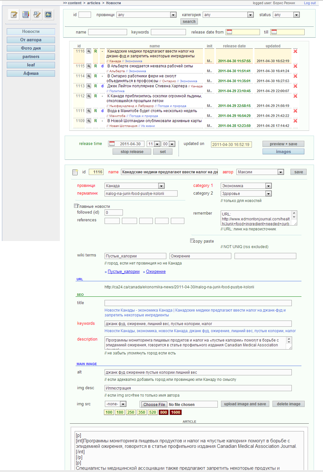This screenshot has height=472, width=323.
Task: Click the images button
Action: point(283,152)
